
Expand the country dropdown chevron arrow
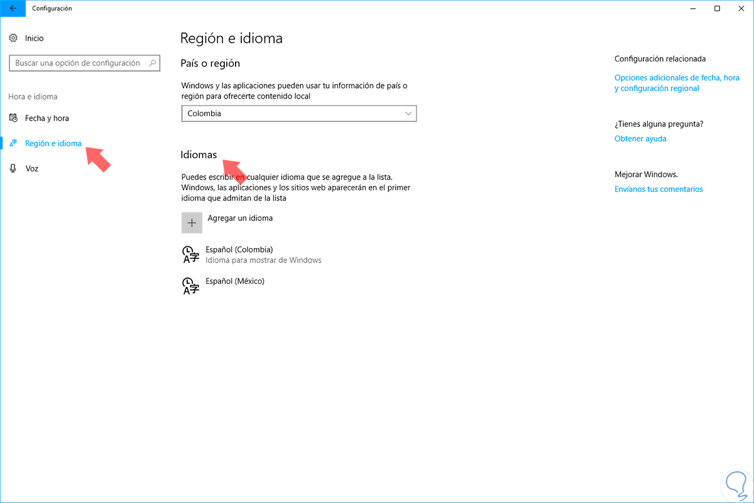(x=408, y=114)
